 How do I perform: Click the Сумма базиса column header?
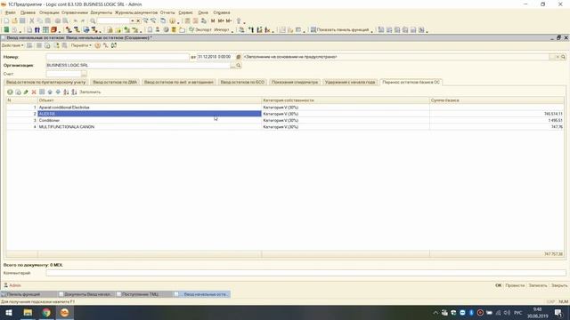[497, 100]
